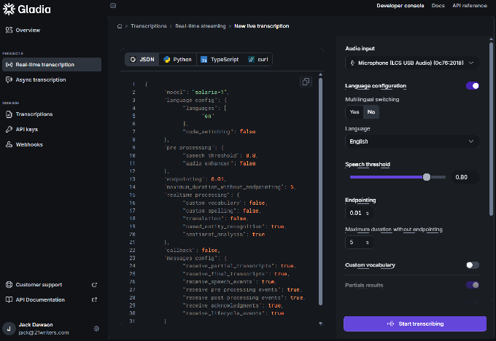496x341 pixels.
Task: Open Webhooks page
Action: 52,144
